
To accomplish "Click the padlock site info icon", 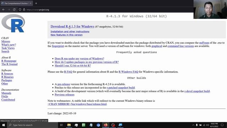I will click(x=24, y=10).
